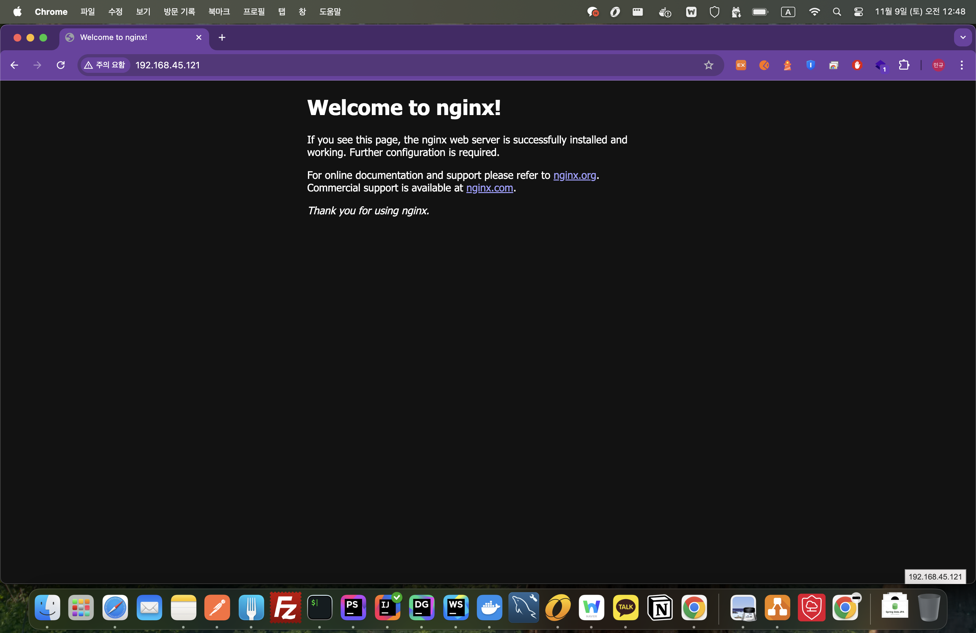Click the address bar URL field
The width and height of the screenshot is (976, 633).
pyautogui.click(x=369, y=65)
